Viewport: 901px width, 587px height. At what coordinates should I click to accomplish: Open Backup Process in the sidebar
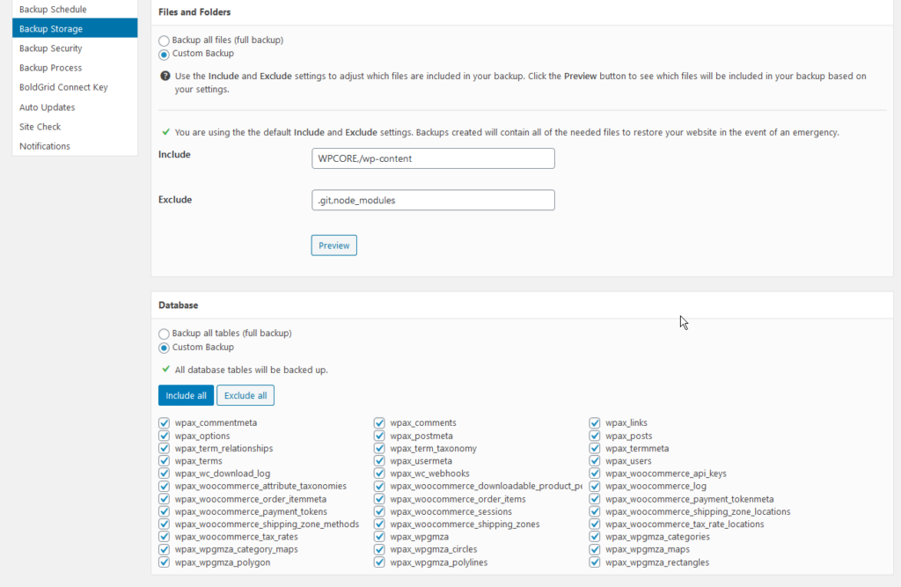pos(50,68)
